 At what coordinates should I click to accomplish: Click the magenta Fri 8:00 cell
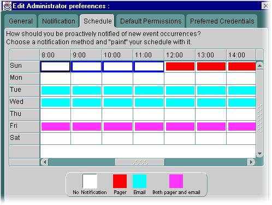(x=56, y=127)
